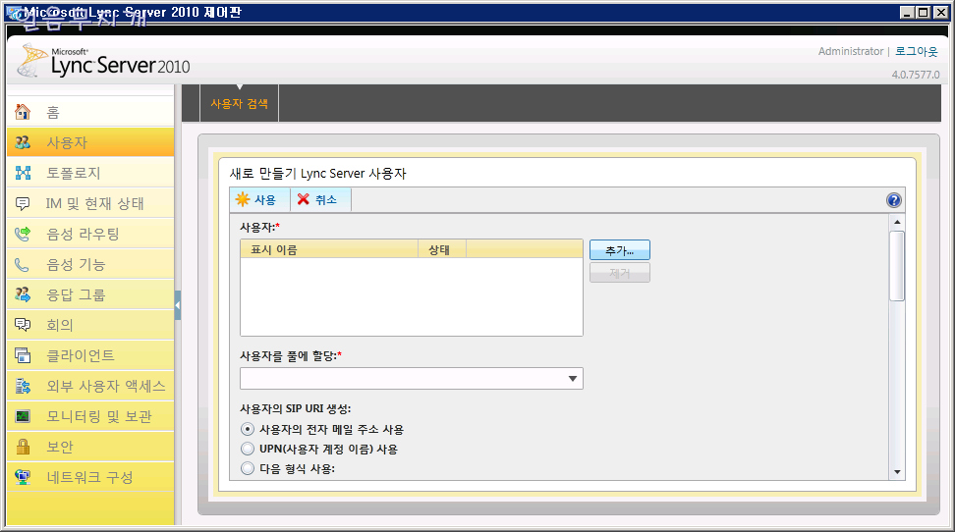Image resolution: width=955 pixels, height=532 pixels.
Task: Click the 사용자의 SIP URI 생성 label
Action: click(x=296, y=408)
